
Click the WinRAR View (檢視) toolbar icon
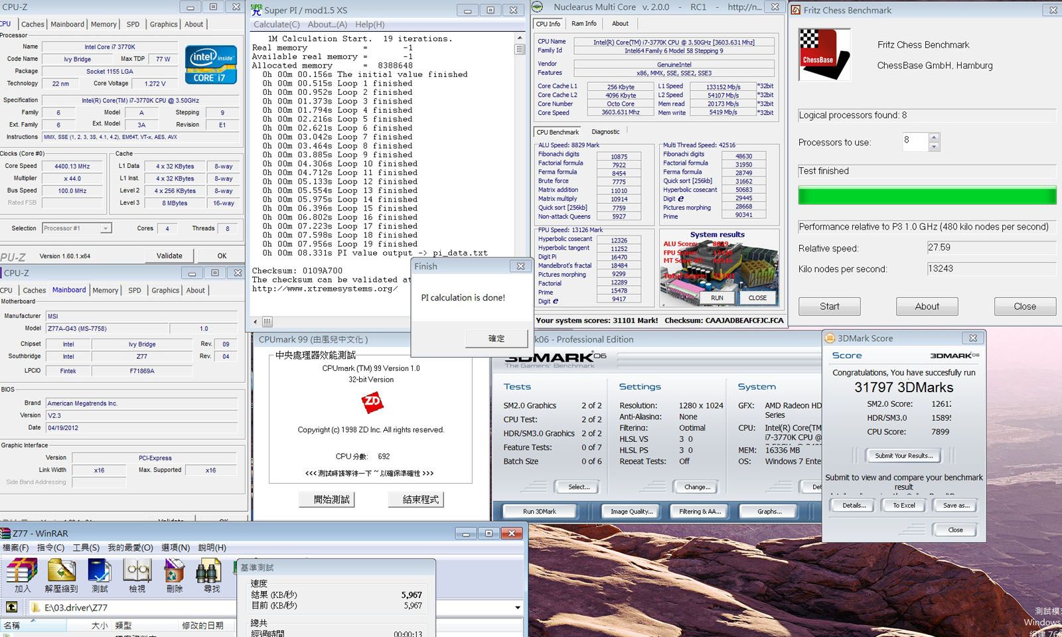pos(137,575)
